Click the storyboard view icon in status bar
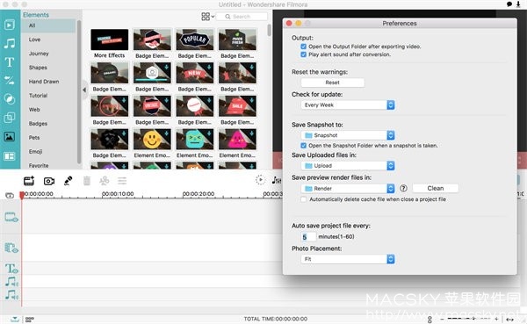This screenshot has width=527, height=324. 30,319
